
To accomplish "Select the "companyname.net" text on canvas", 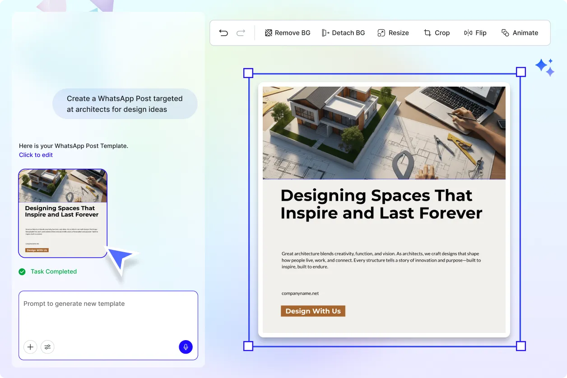I will point(300,293).
